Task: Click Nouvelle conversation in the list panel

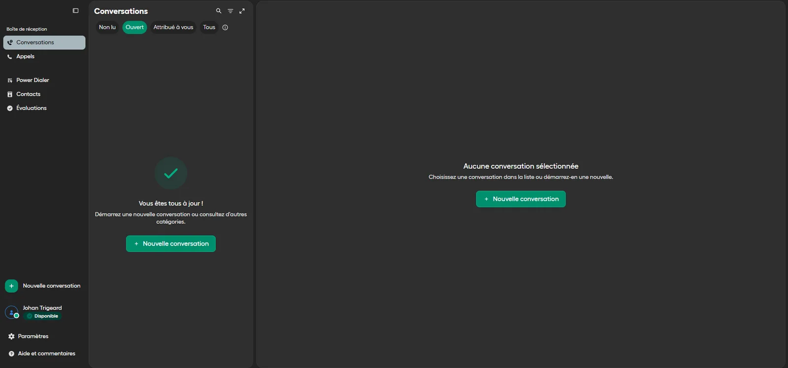Action: pyautogui.click(x=171, y=244)
